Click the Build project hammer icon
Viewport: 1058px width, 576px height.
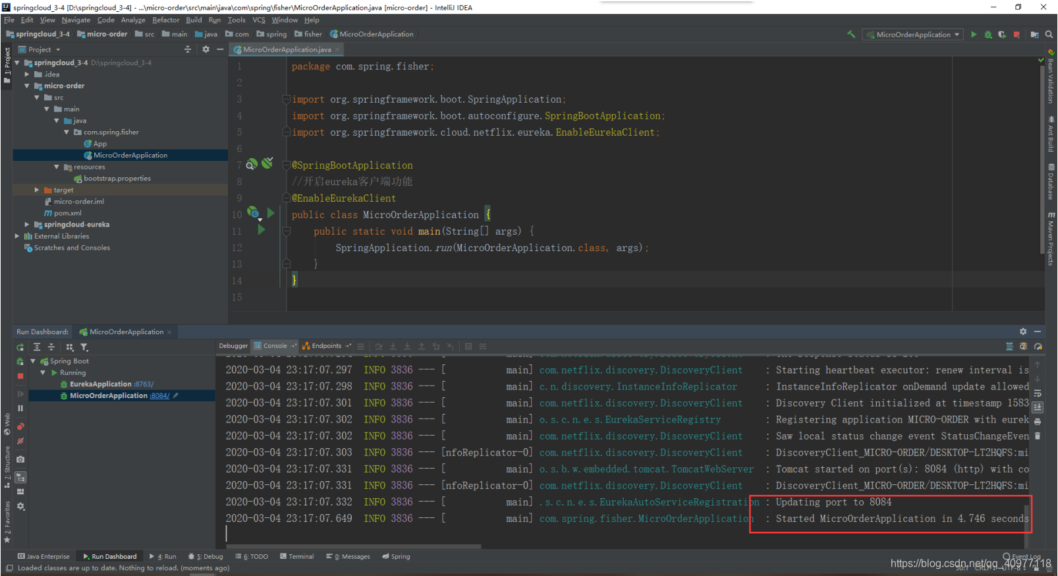coord(851,34)
